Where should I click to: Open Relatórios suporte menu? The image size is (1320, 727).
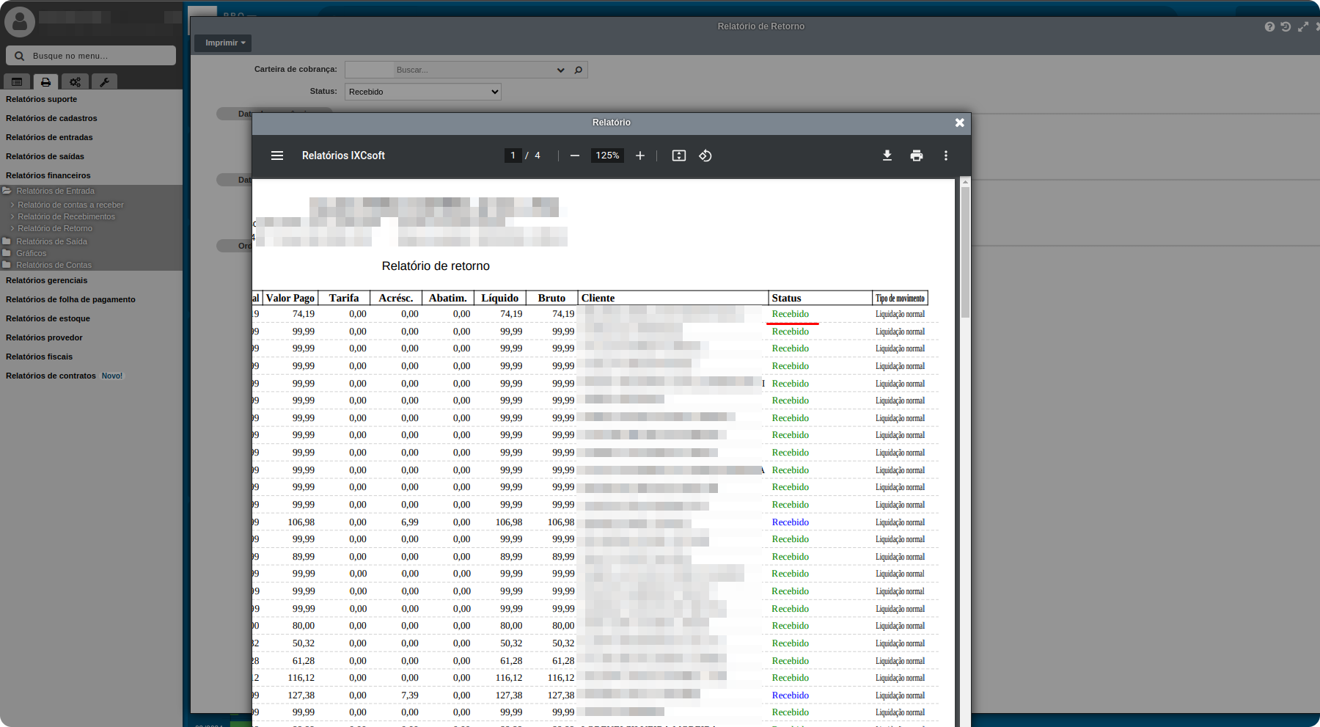pyautogui.click(x=41, y=99)
